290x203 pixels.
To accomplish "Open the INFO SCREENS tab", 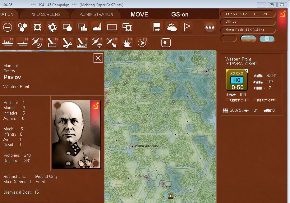I will pyautogui.click(x=45, y=14).
